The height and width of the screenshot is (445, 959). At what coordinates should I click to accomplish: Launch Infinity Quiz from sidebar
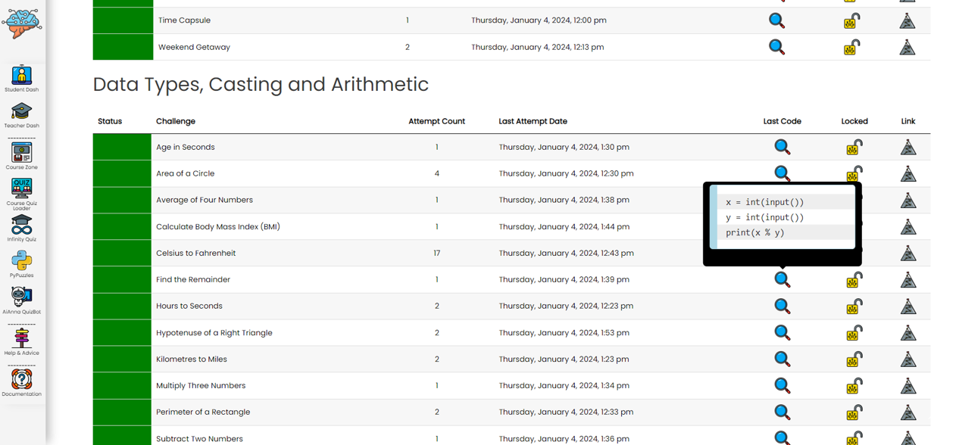[x=21, y=226]
